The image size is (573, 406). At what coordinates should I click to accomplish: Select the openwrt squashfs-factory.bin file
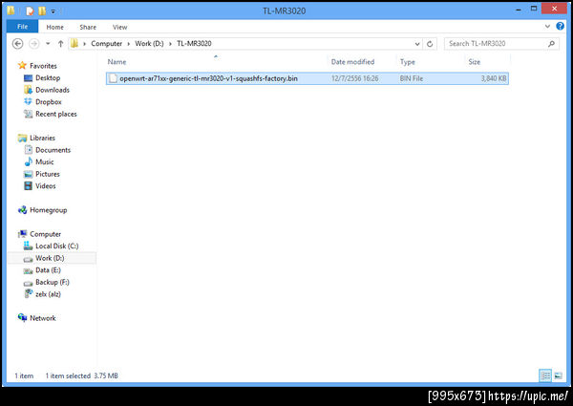point(308,78)
